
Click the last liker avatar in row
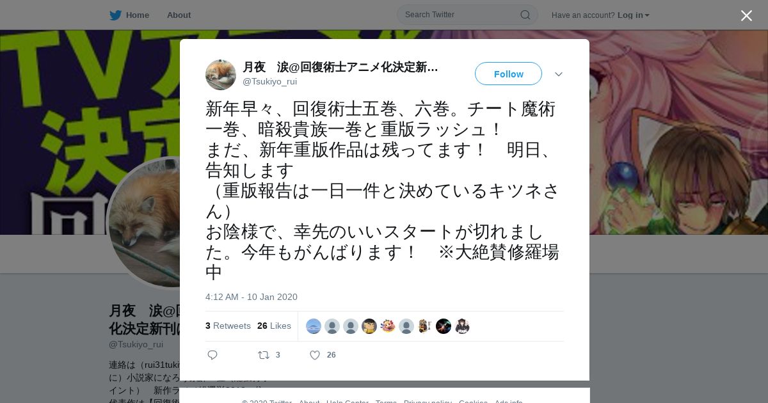click(462, 326)
